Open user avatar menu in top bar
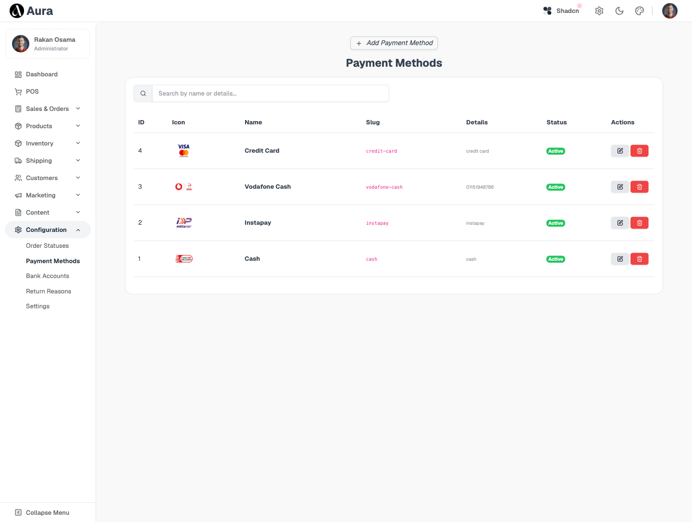692x522 pixels. pos(670,11)
